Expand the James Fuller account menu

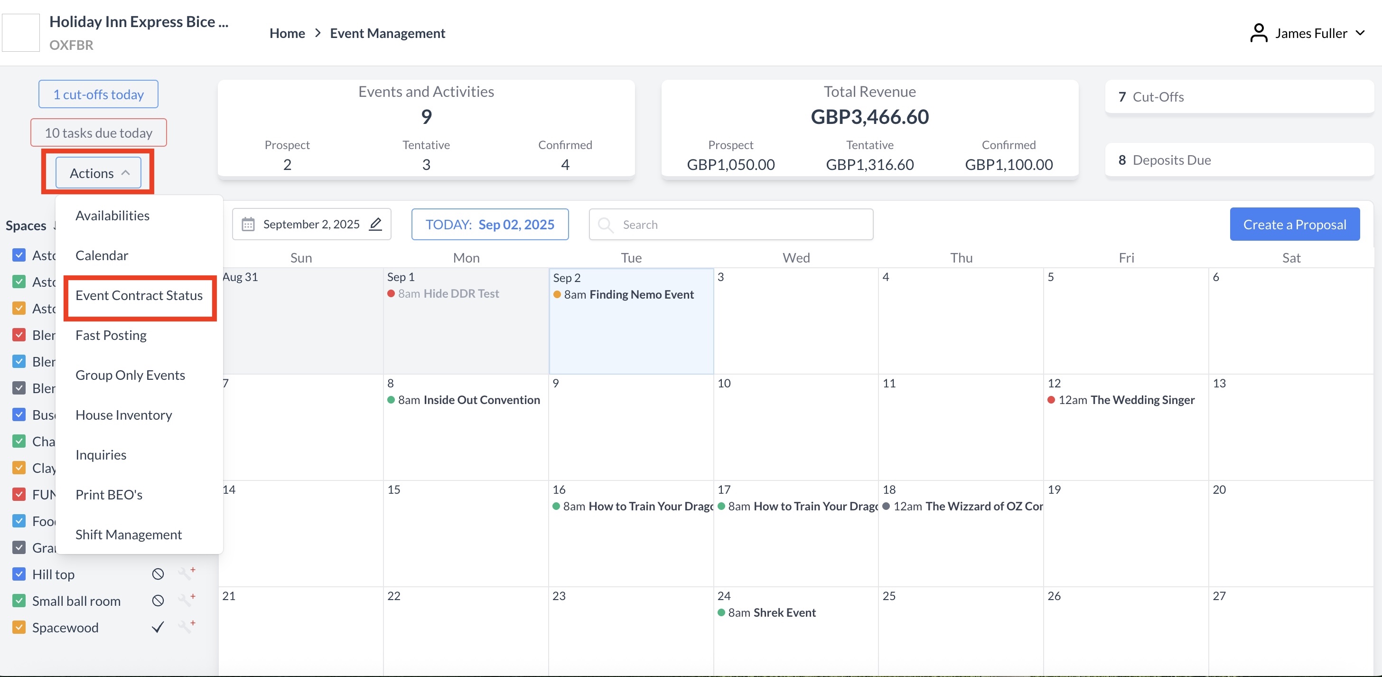pos(1360,33)
